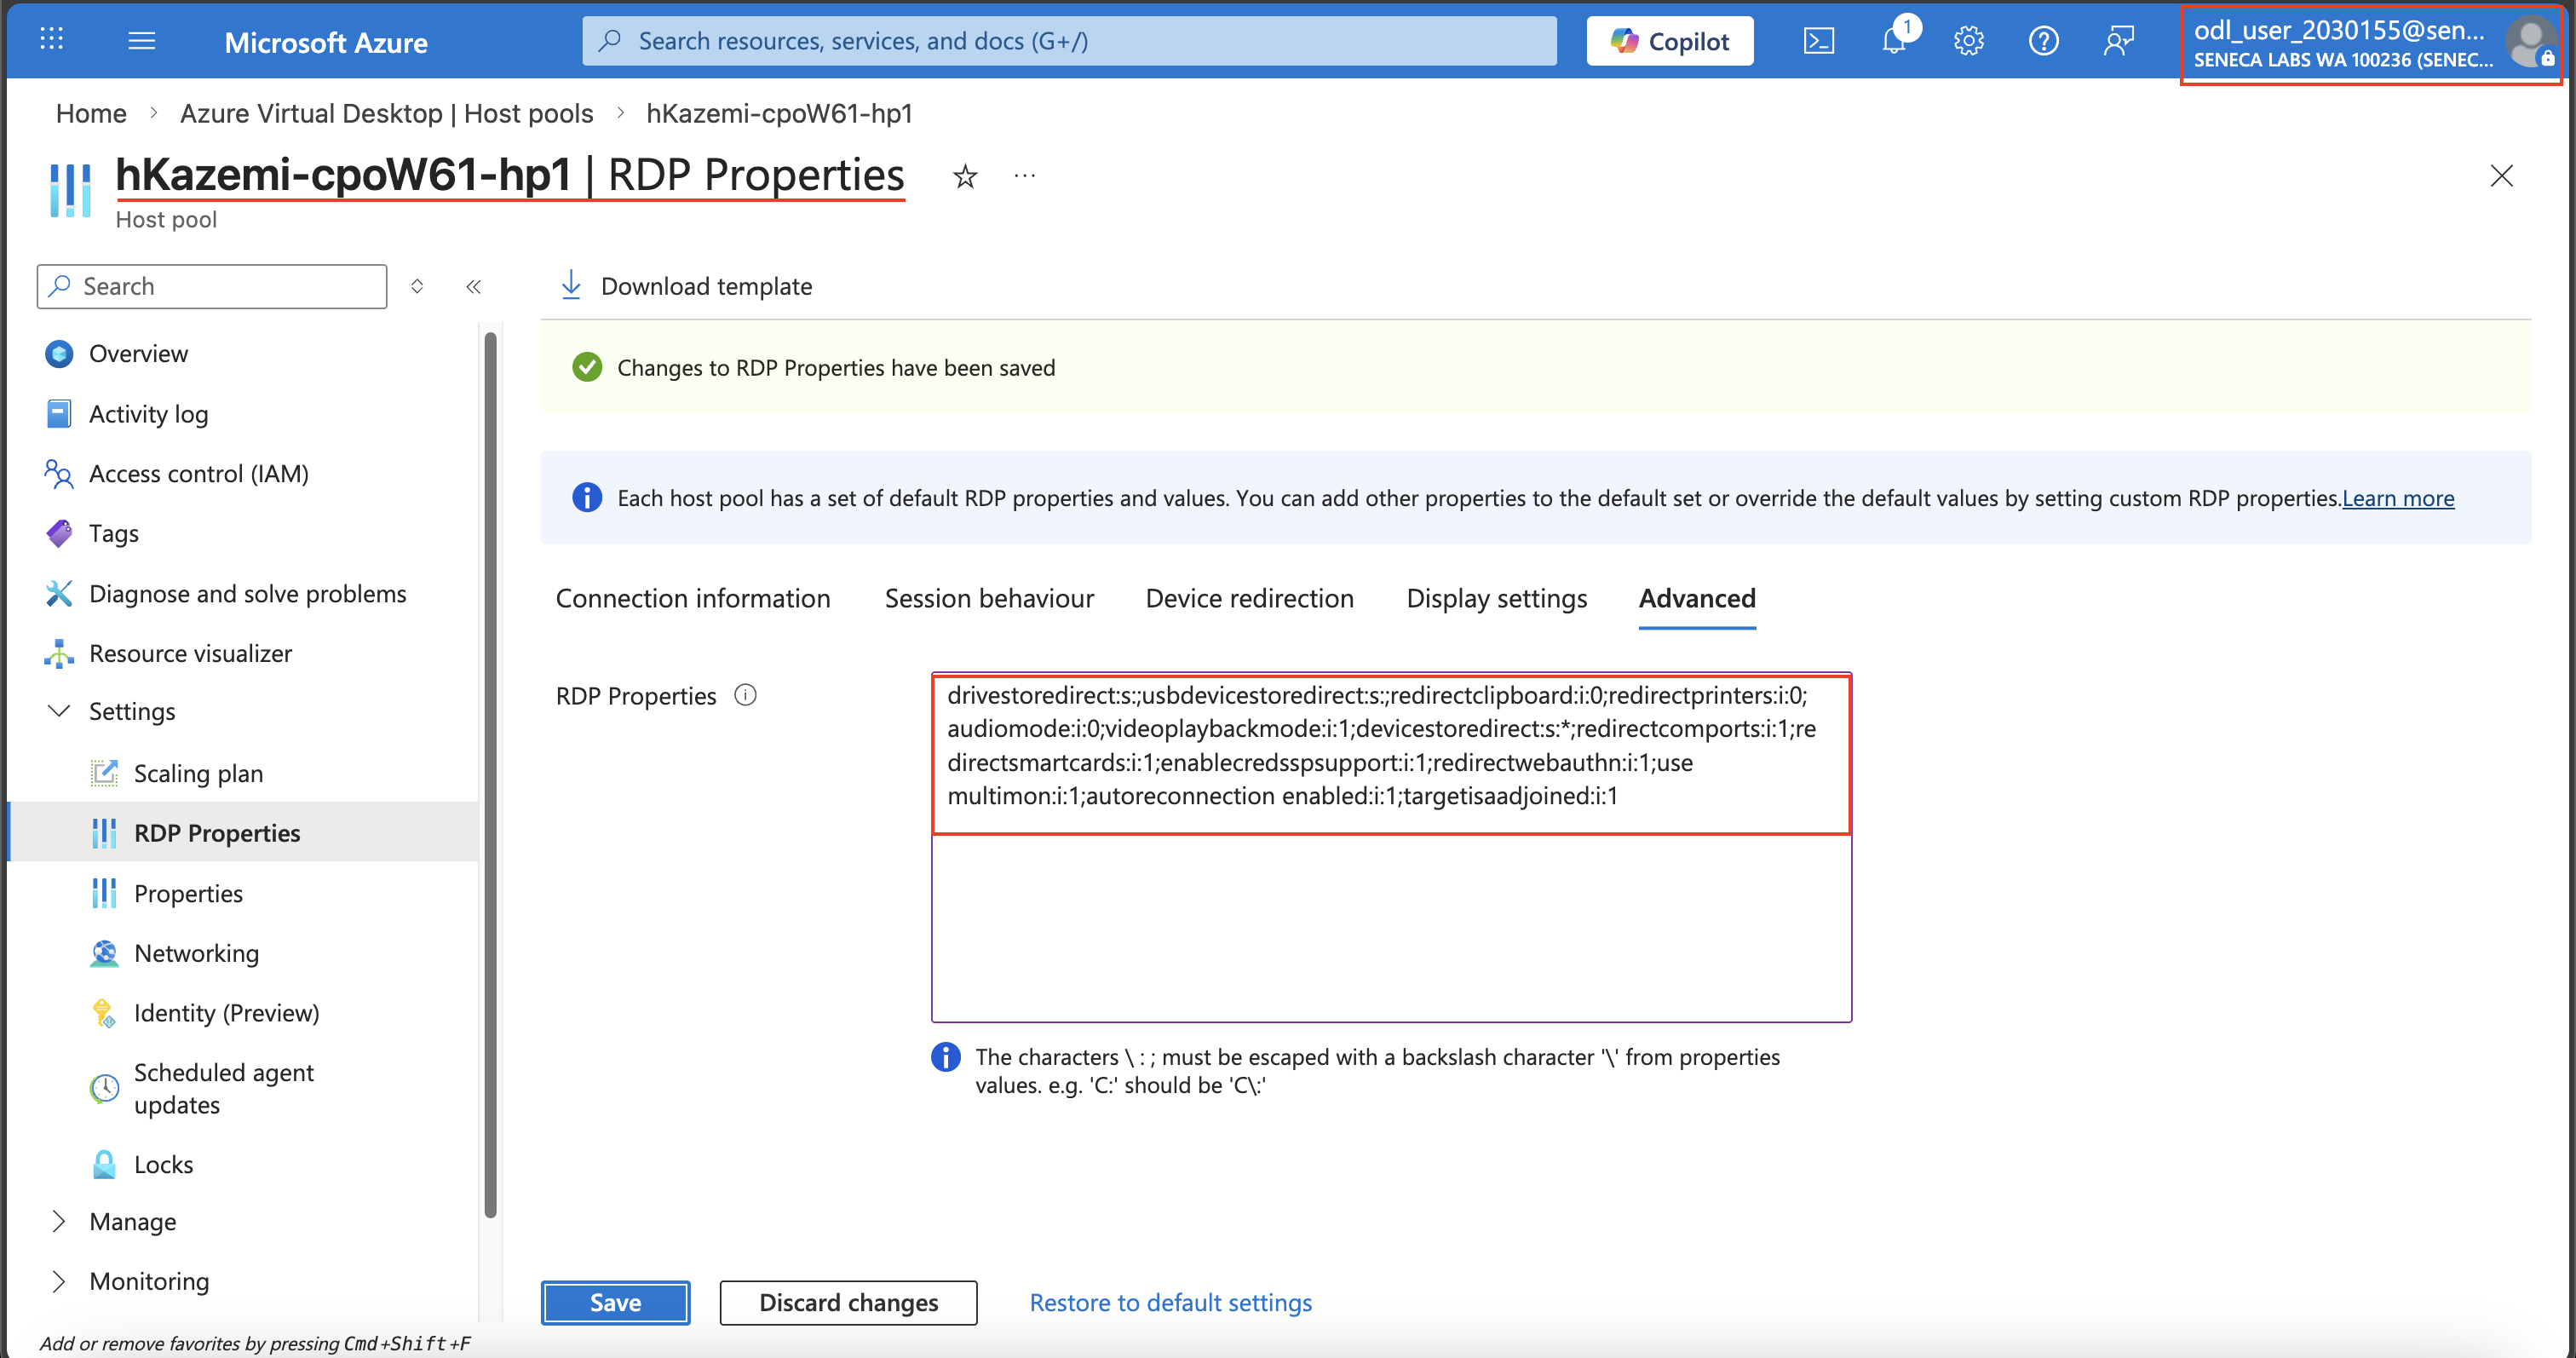Collapse the Settings section
The image size is (2576, 1358).
coord(59,711)
